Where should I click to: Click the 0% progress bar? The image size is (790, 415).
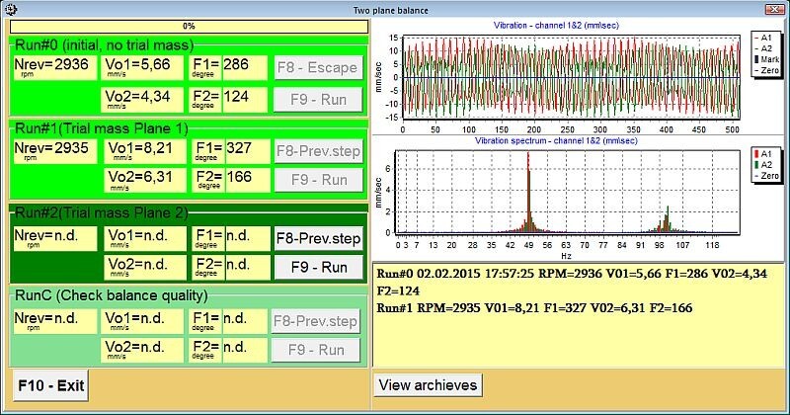click(188, 26)
